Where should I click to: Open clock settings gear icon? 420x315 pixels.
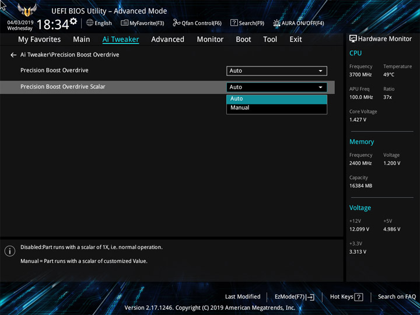point(73,21)
